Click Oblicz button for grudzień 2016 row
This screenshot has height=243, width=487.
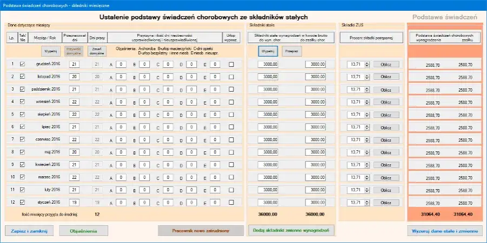[x=386, y=64]
